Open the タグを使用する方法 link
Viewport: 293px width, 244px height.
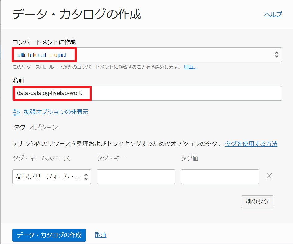pos(251,144)
